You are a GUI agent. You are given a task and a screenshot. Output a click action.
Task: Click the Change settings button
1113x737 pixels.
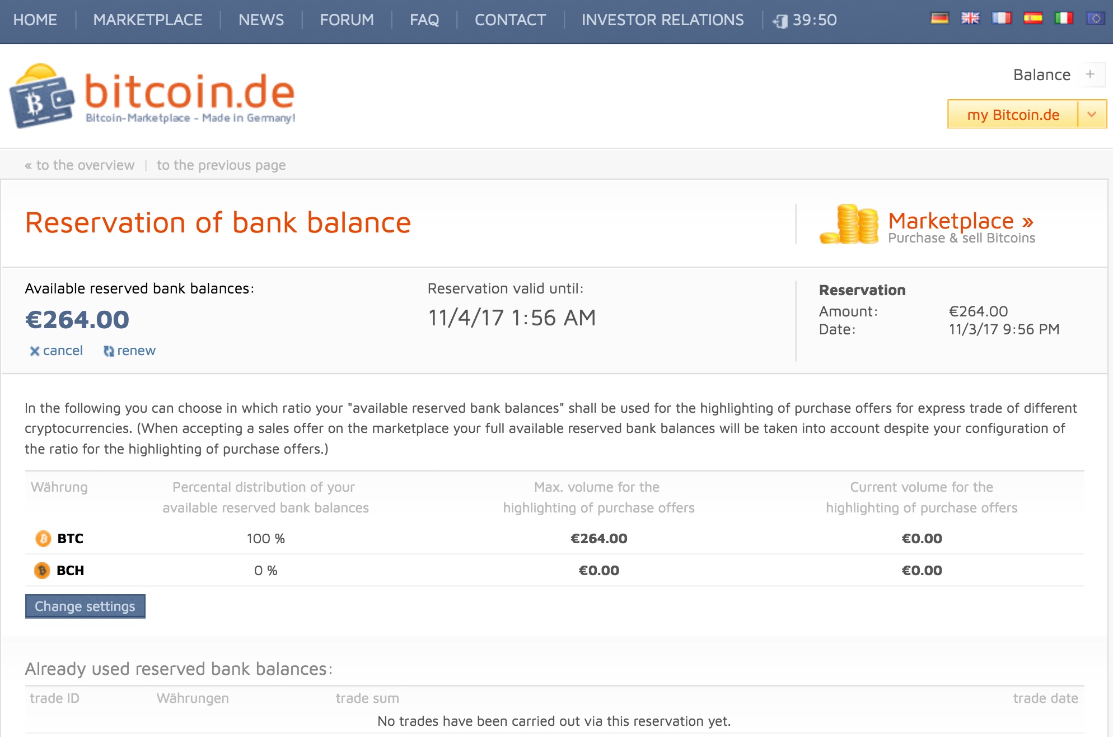[x=85, y=607]
